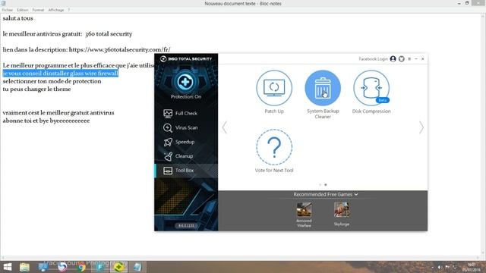Image resolution: width=486 pixels, height=273 pixels.
Task: Open the Disk Compression tool
Action: click(371, 88)
